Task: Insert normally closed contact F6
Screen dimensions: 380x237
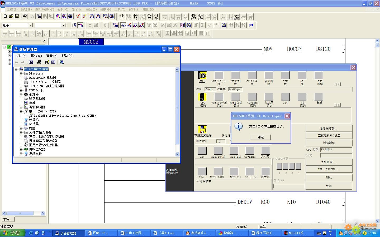Action: 135,17
